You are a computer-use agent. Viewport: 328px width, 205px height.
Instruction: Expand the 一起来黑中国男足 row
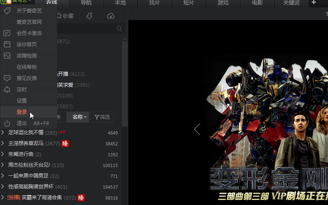tap(3, 176)
